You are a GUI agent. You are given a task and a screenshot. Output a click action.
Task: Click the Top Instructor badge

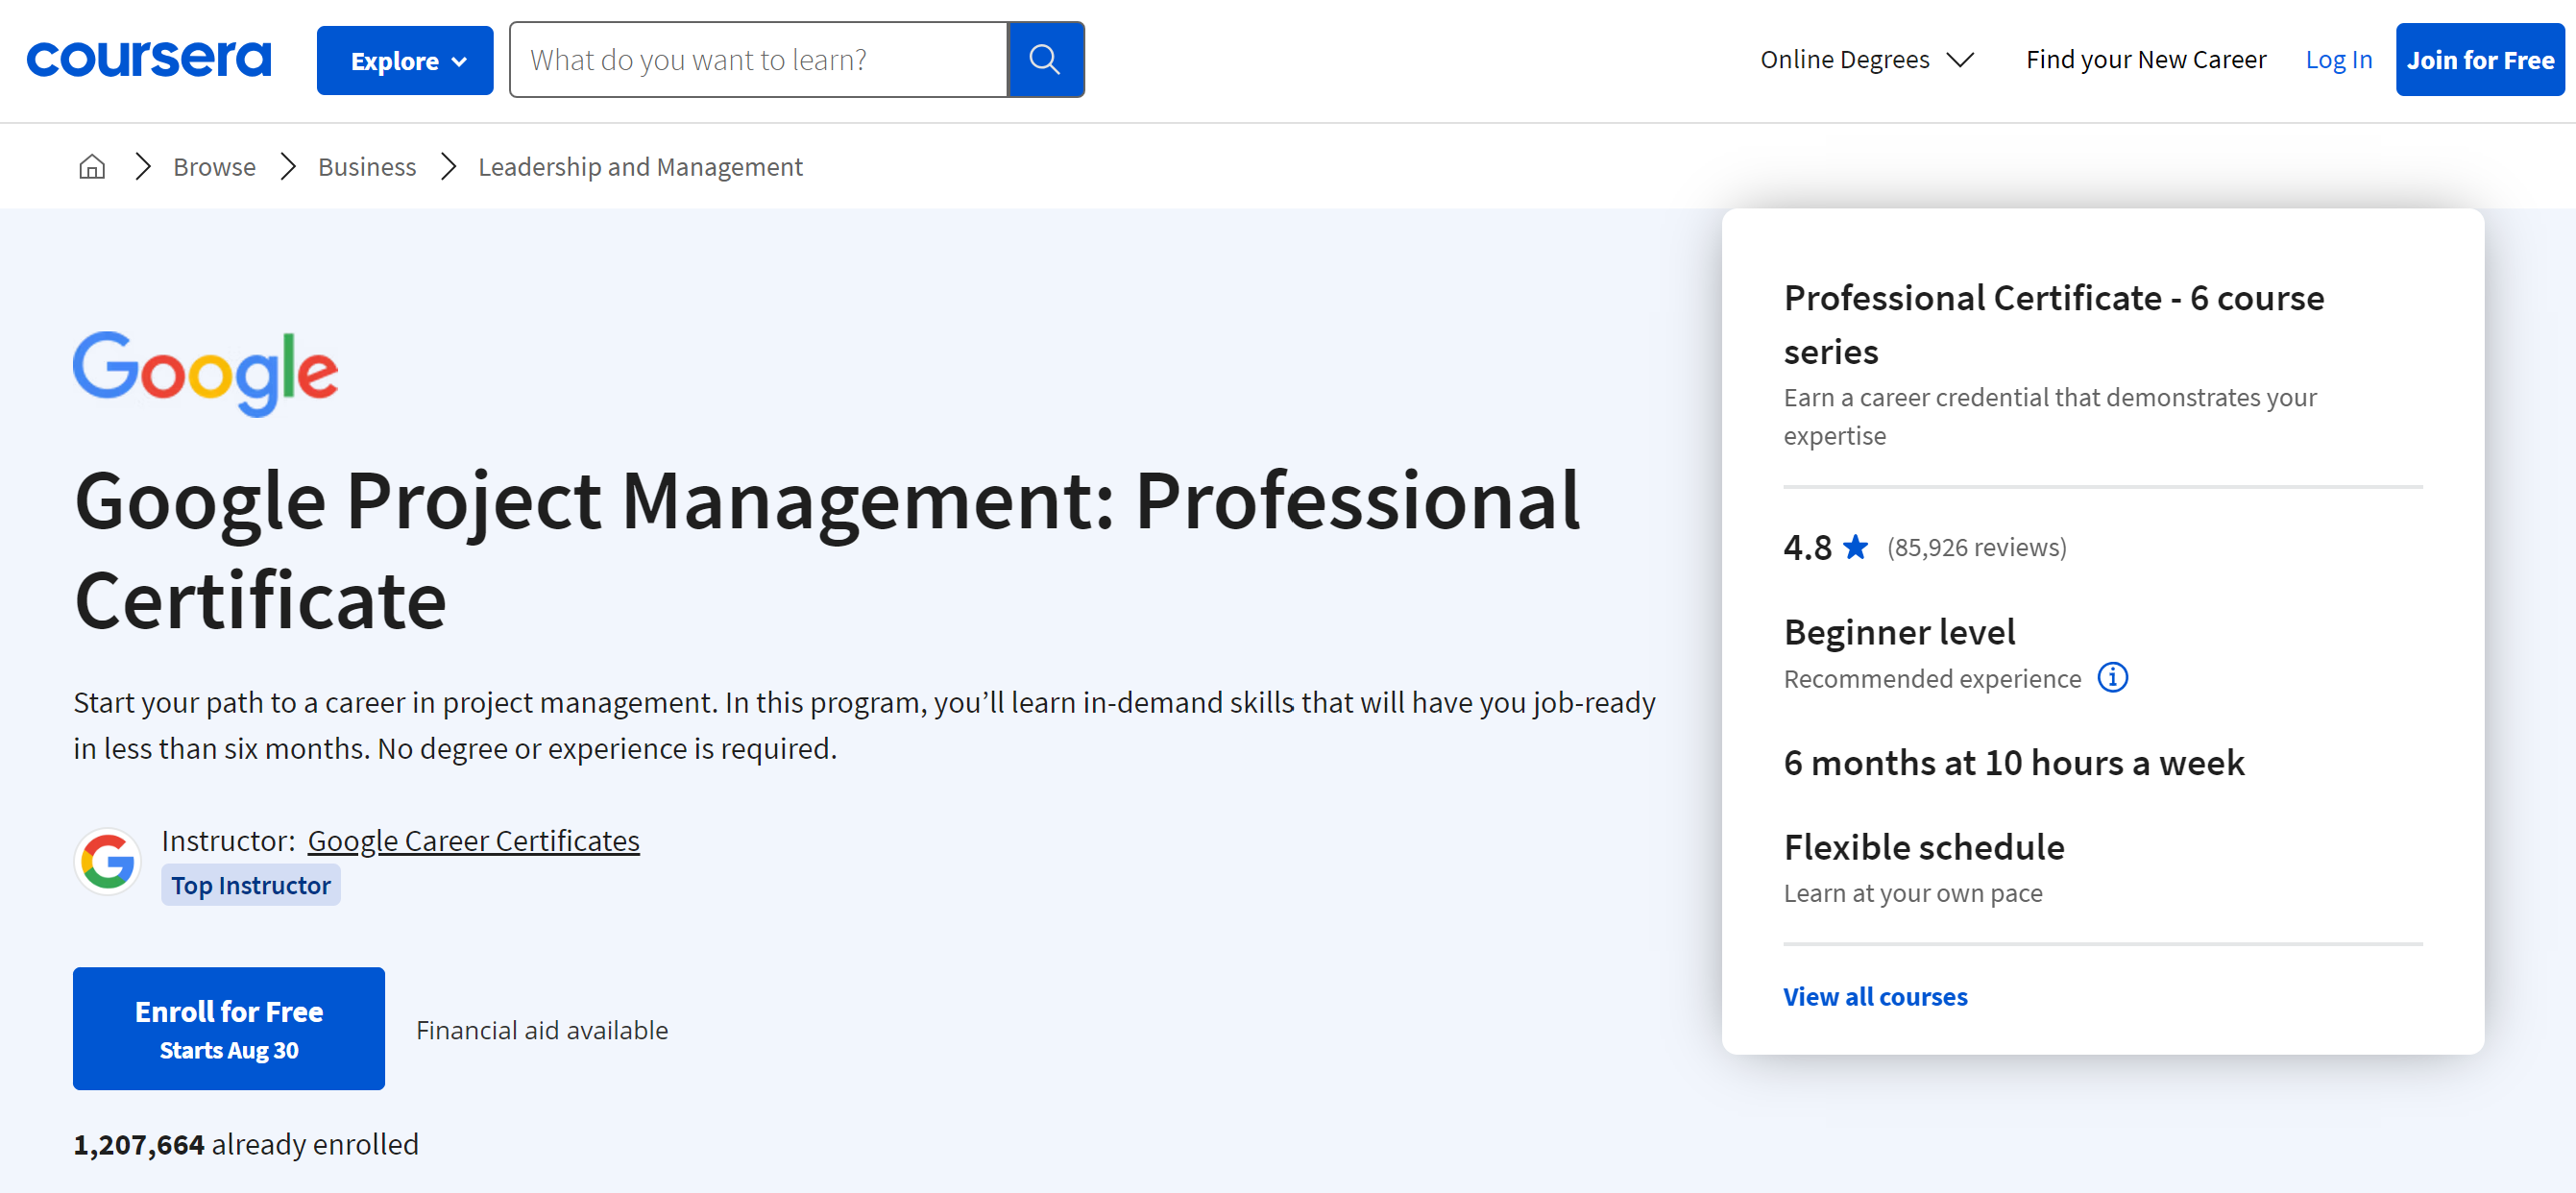pos(251,885)
